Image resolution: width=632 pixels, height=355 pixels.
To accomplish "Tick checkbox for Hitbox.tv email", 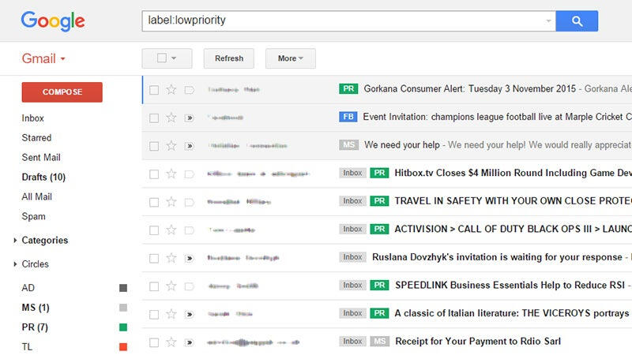I will pos(154,174).
